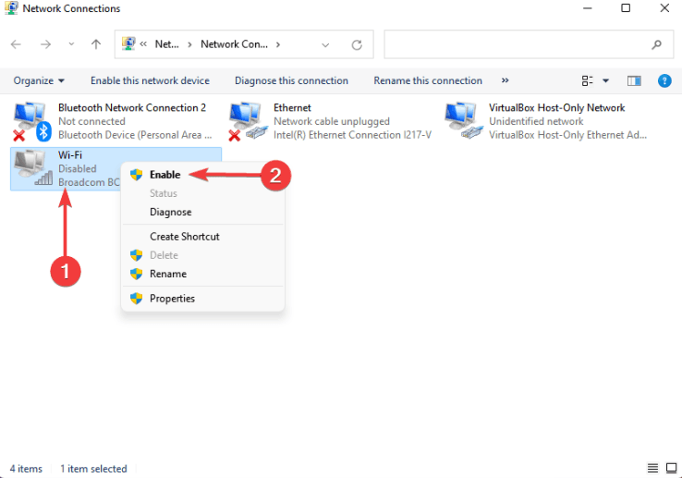Click the Back navigation arrow
The width and height of the screenshot is (682, 478).
[x=16, y=44]
